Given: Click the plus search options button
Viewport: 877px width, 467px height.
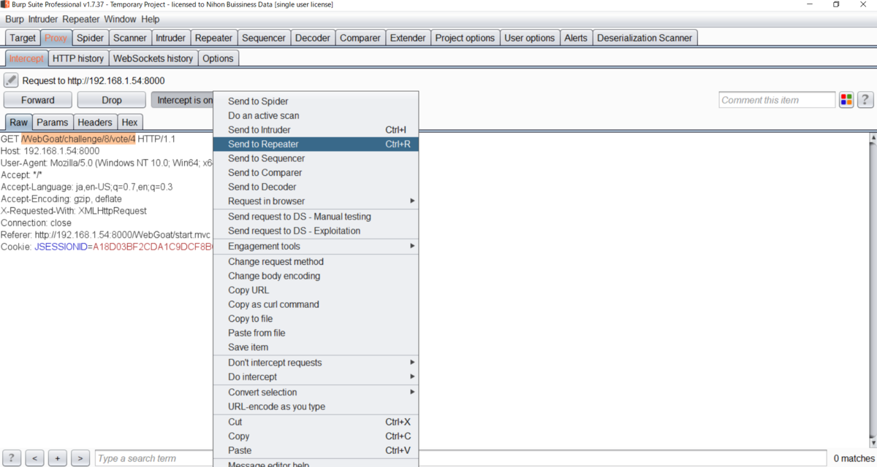Looking at the screenshot, I should coord(58,458).
